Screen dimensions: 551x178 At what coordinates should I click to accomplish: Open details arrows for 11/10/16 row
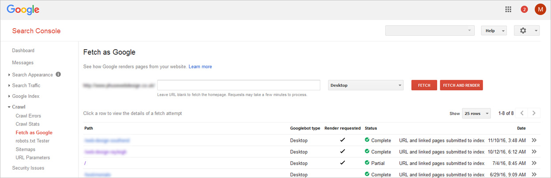534,141
